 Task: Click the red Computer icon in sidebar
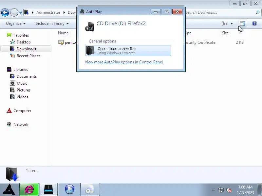(x=9, y=110)
